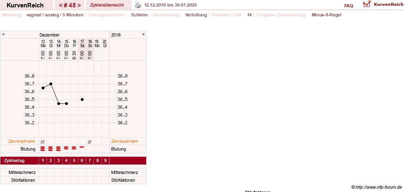The image size is (404, 192).
Task: Open the Zyklenübersicht tab
Action: tap(107, 5)
